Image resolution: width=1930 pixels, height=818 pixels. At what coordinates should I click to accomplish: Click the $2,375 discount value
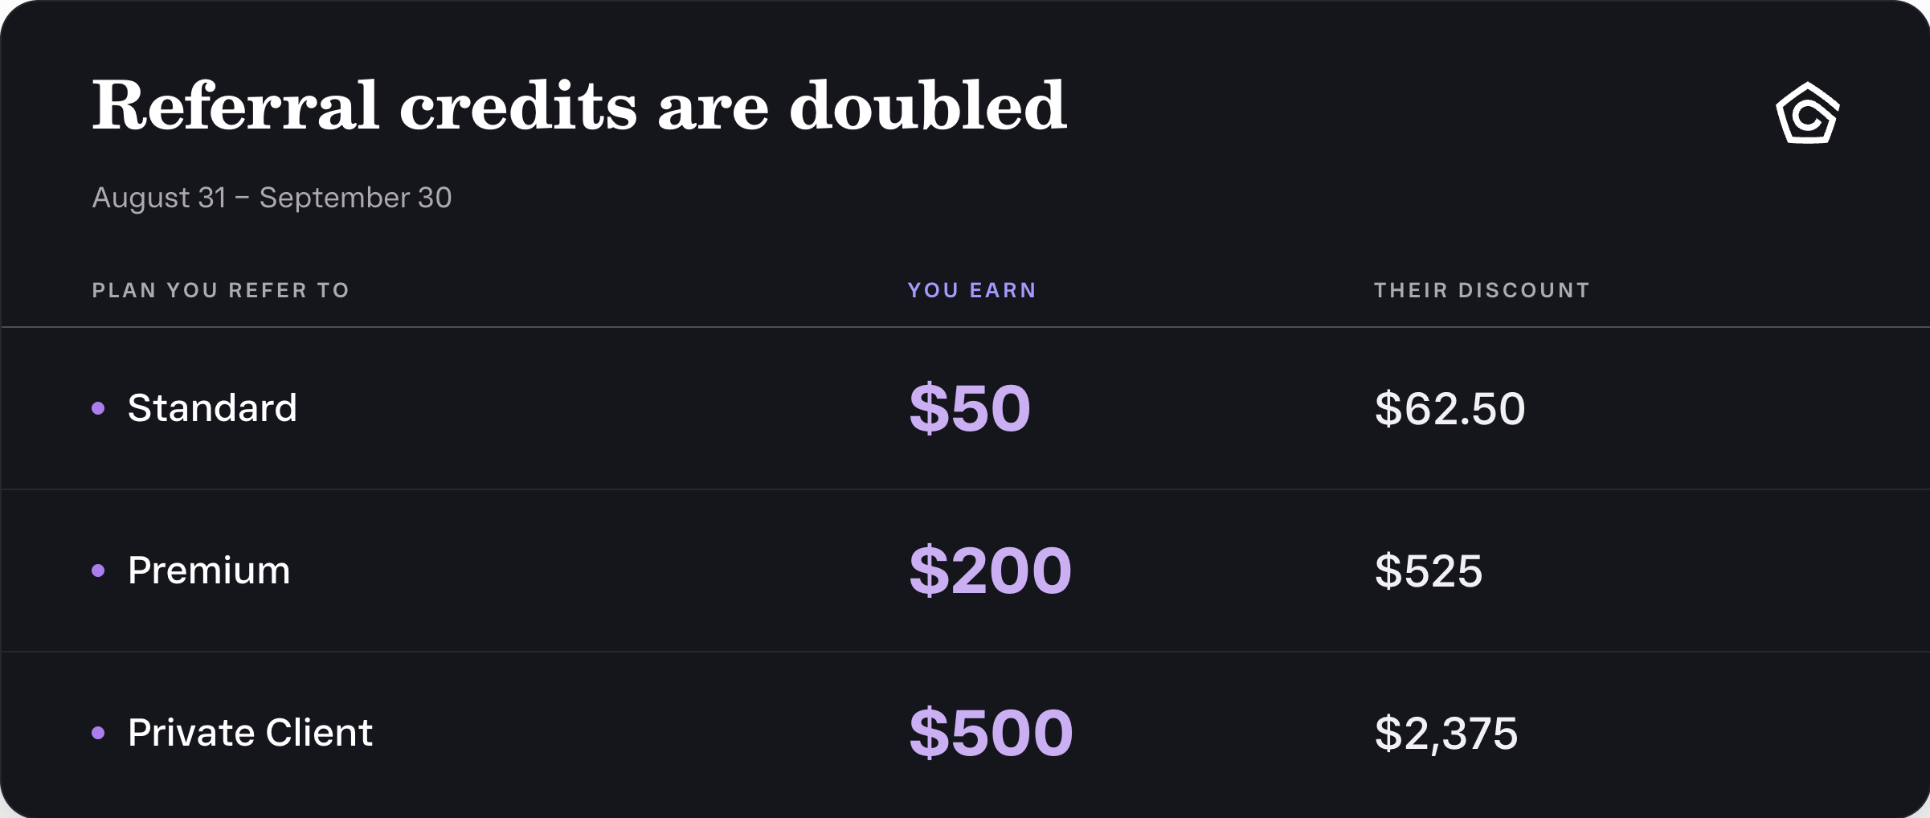pos(1446,734)
